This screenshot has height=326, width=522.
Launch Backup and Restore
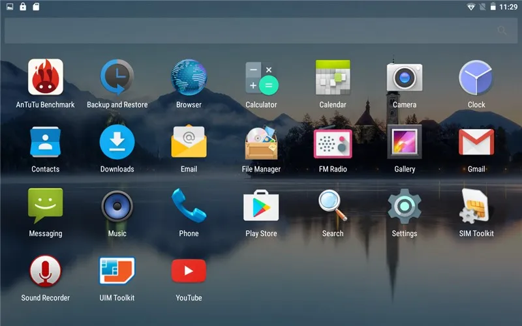[x=117, y=77]
